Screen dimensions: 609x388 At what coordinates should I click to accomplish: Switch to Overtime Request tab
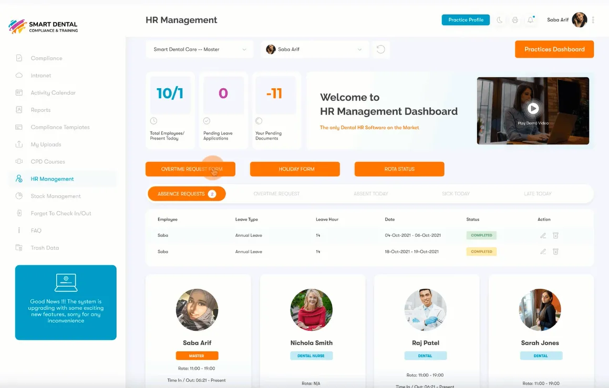(x=276, y=194)
